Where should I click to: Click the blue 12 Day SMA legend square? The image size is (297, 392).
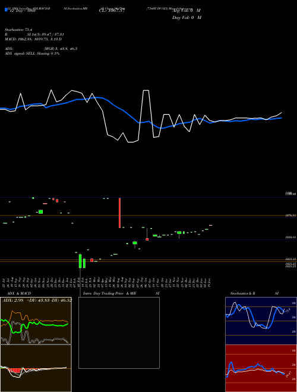[x=7, y=10]
